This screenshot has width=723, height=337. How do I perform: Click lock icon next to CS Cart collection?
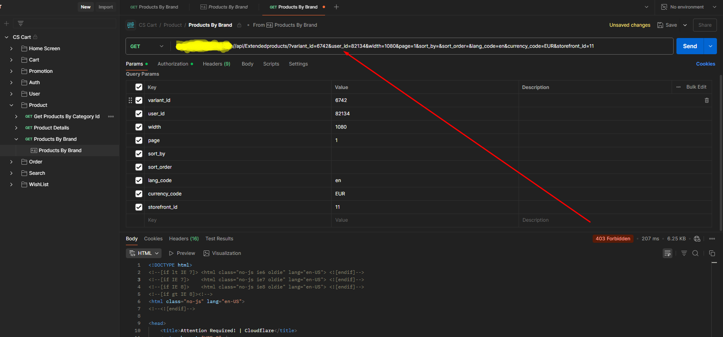[35, 37]
